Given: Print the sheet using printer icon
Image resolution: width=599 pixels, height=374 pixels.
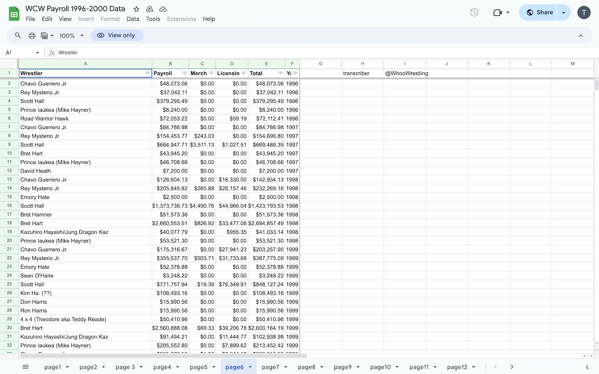Looking at the screenshot, I should (32, 35).
